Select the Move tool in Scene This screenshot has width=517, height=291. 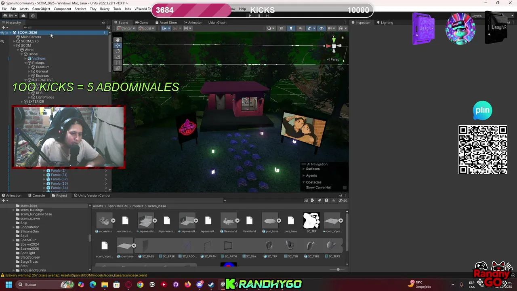[x=118, y=45]
